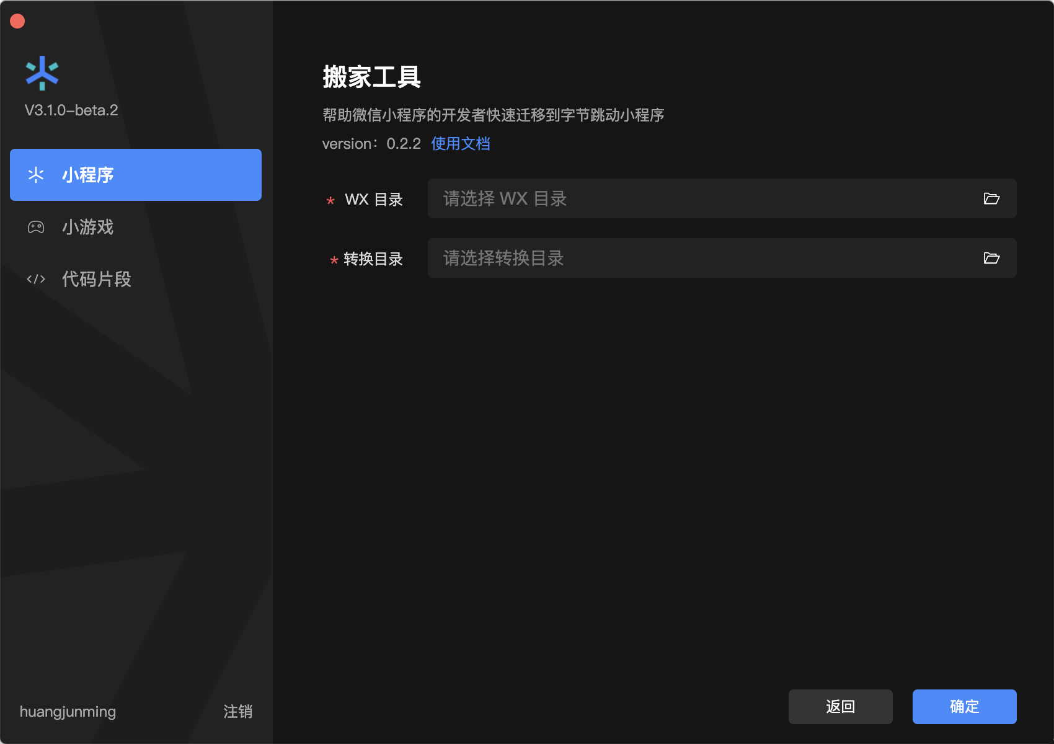The height and width of the screenshot is (744, 1054).
Task: Click the 返回 button
Action: point(841,707)
